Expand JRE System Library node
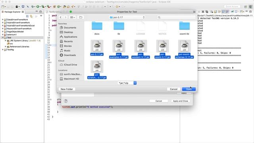Viewport: 254px width, 143px height. [6, 41]
